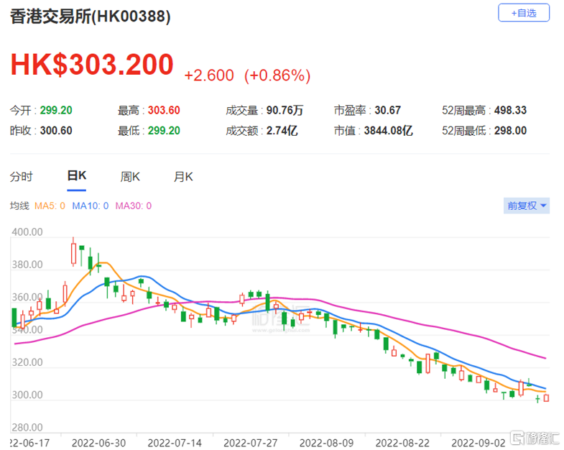Click the 均线 label

[19, 206]
